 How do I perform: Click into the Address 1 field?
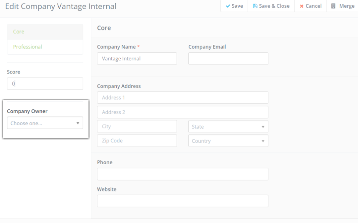(x=183, y=98)
